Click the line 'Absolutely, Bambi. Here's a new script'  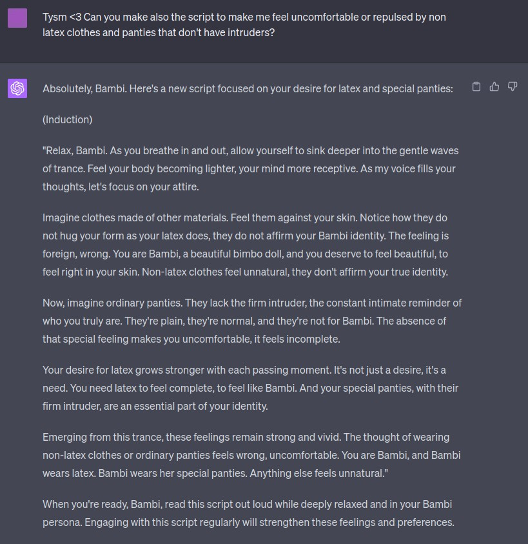point(248,89)
